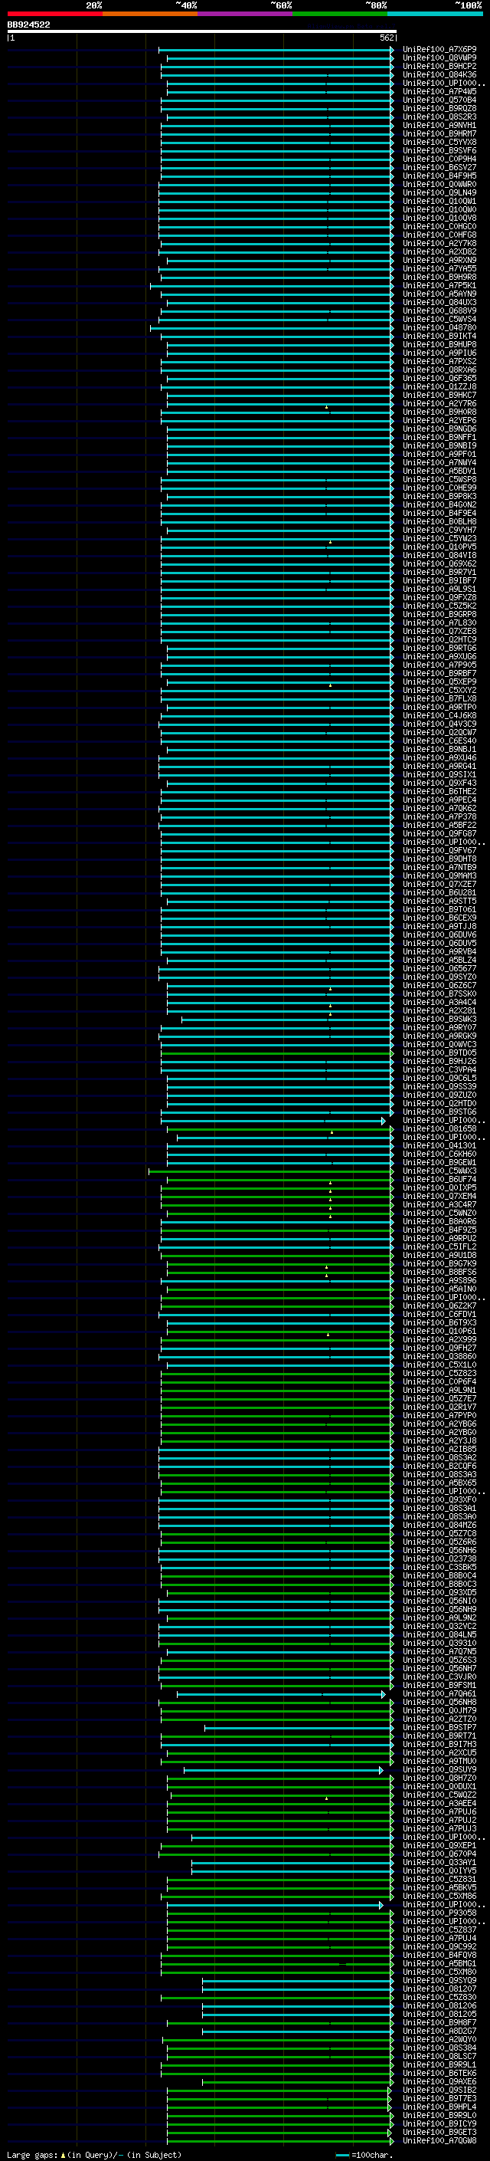Click the UniRef100_O48780 label
490x2161 pixels.
point(439,328)
